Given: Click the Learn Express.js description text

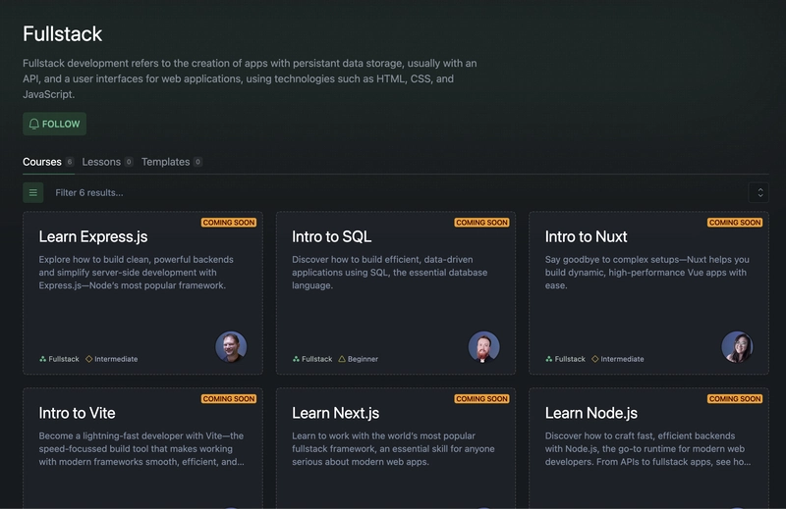Looking at the screenshot, I should click(137, 273).
